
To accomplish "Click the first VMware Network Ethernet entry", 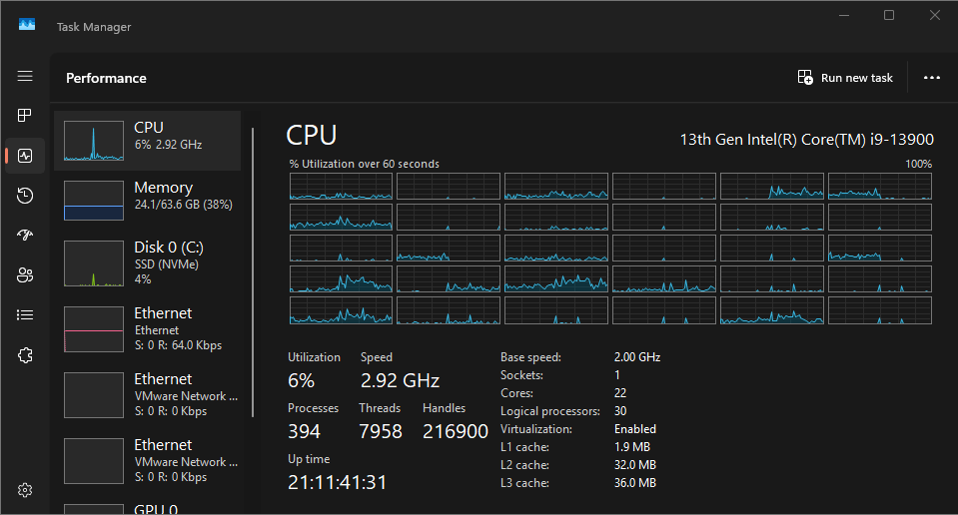I will [147, 395].
